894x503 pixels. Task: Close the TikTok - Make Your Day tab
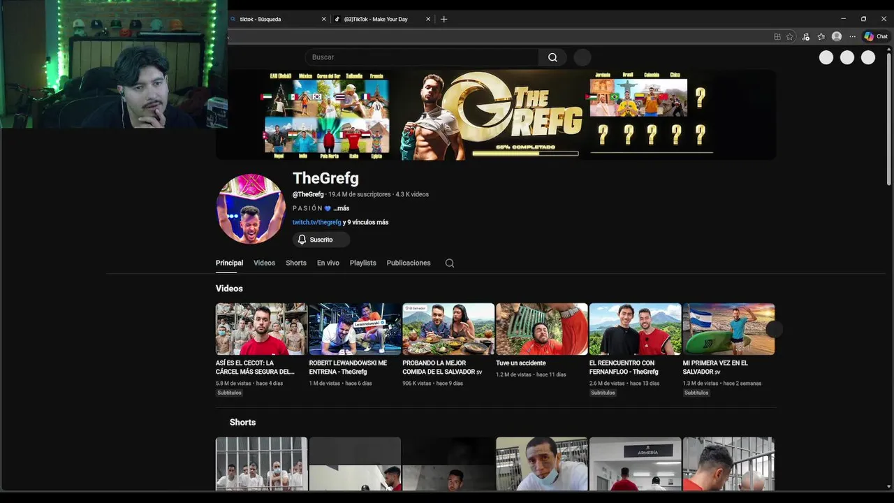428,19
